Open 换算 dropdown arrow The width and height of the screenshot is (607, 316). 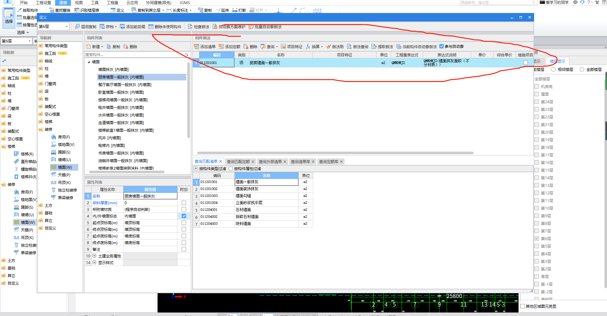pos(322,47)
